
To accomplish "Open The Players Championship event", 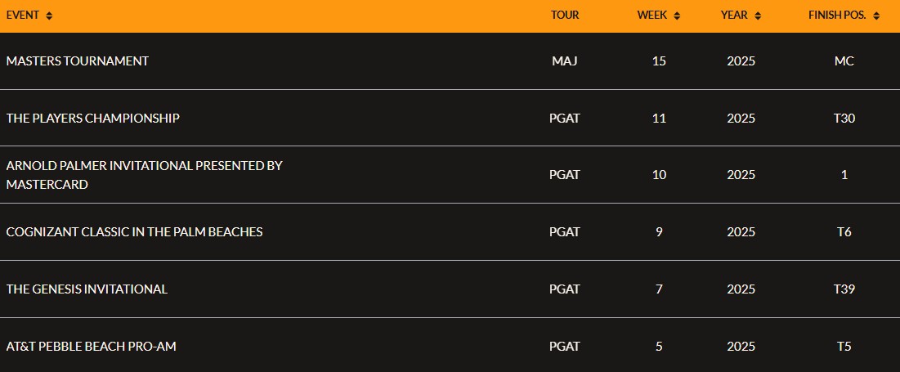I will click(93, 119).
